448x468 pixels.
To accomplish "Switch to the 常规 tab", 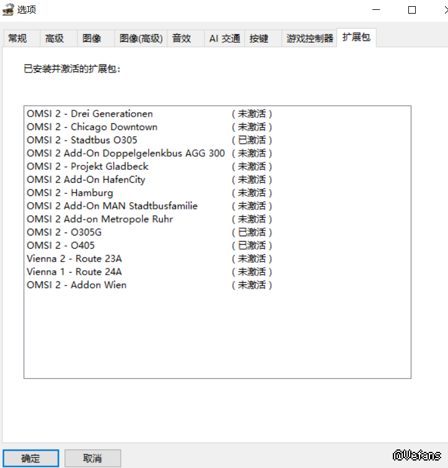I will coord(22,38).
